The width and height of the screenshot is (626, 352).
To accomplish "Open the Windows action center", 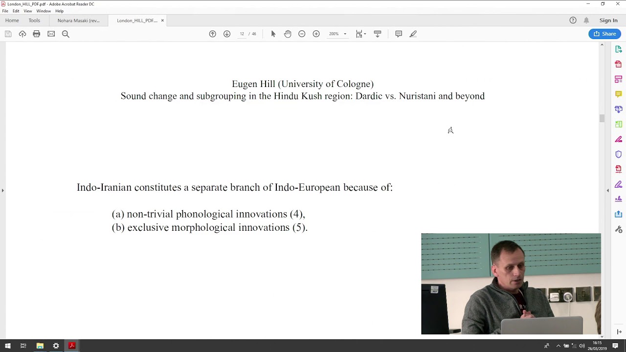I will (x=615, y=346).
